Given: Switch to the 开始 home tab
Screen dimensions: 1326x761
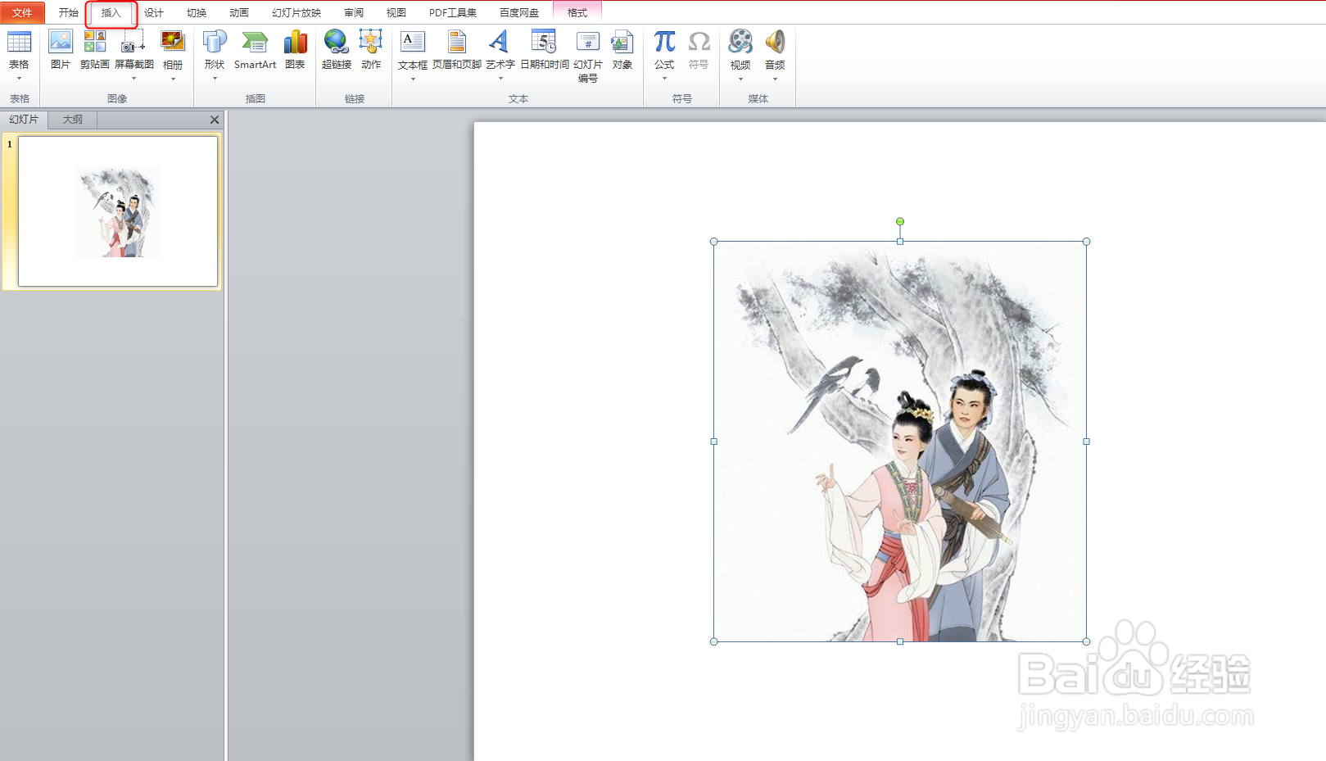Looking at the screenshot, I should 69,12.
